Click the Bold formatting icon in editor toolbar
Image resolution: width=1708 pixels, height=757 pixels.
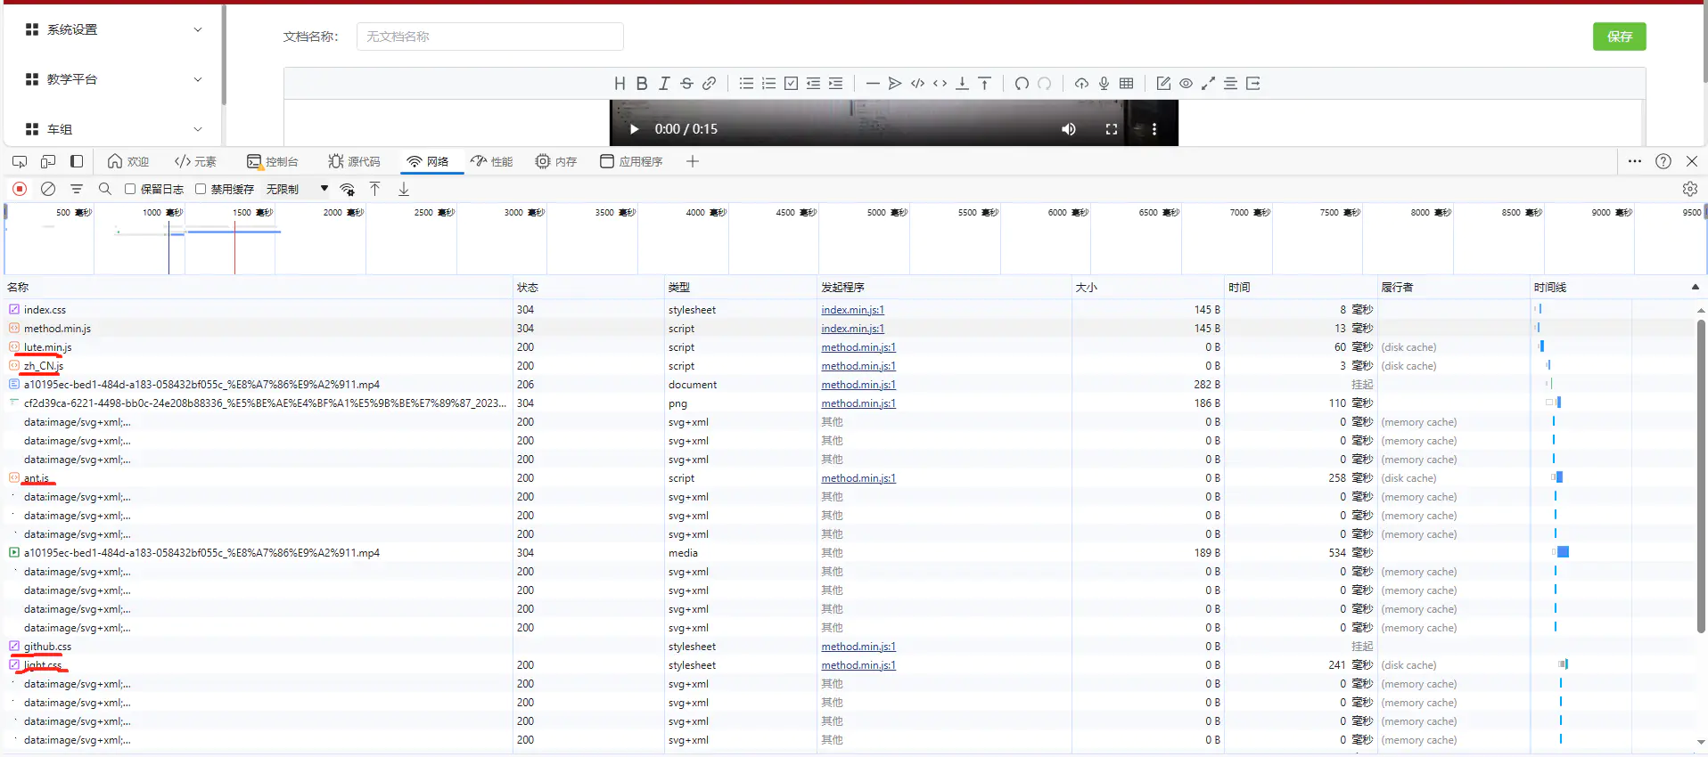tap(642, 84)
